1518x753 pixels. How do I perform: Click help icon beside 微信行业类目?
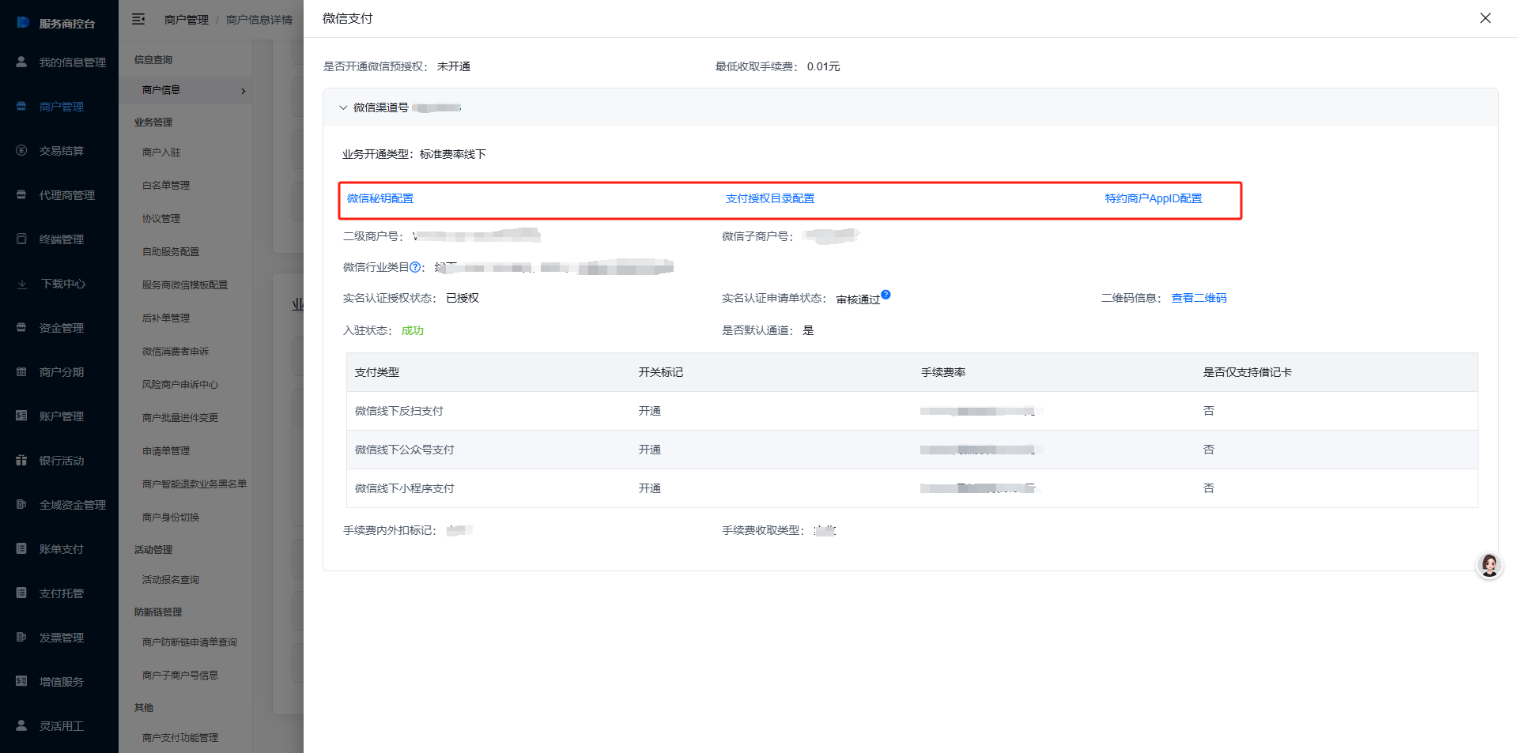(415, 267)
